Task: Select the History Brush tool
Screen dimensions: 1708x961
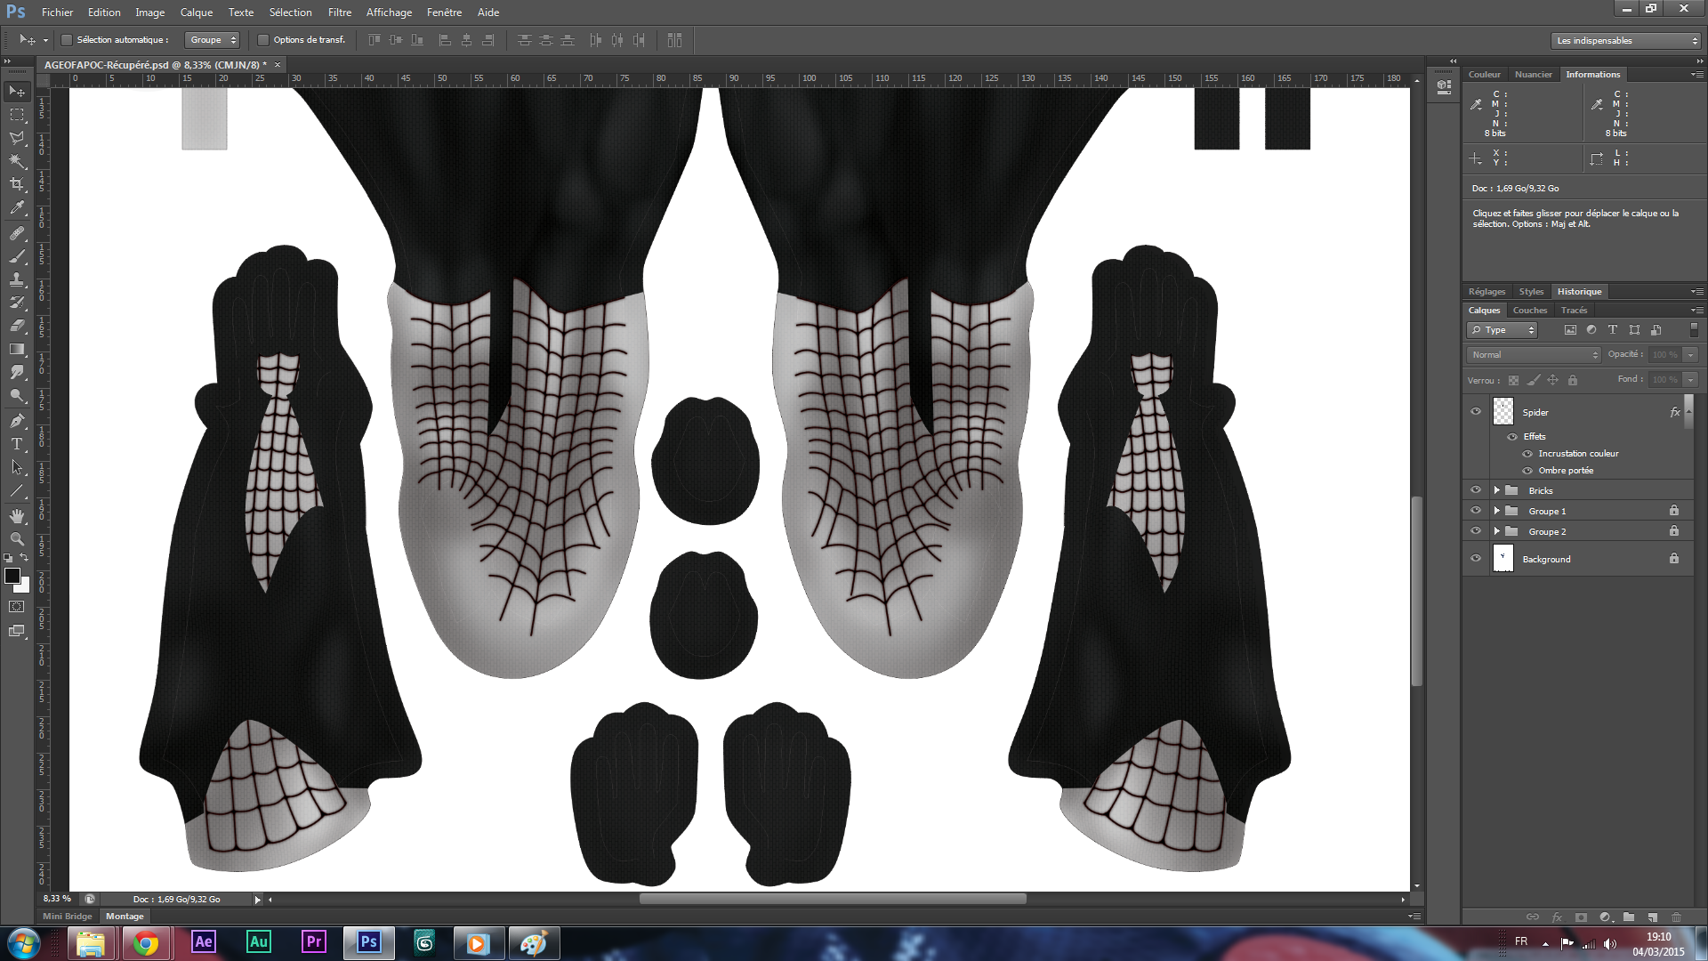Action: 17,303
